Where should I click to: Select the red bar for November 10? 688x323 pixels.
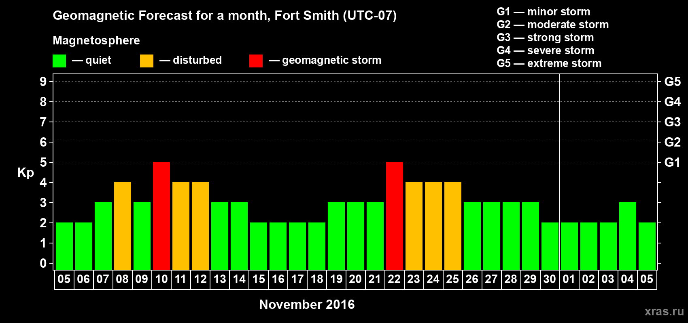[161, 216]
